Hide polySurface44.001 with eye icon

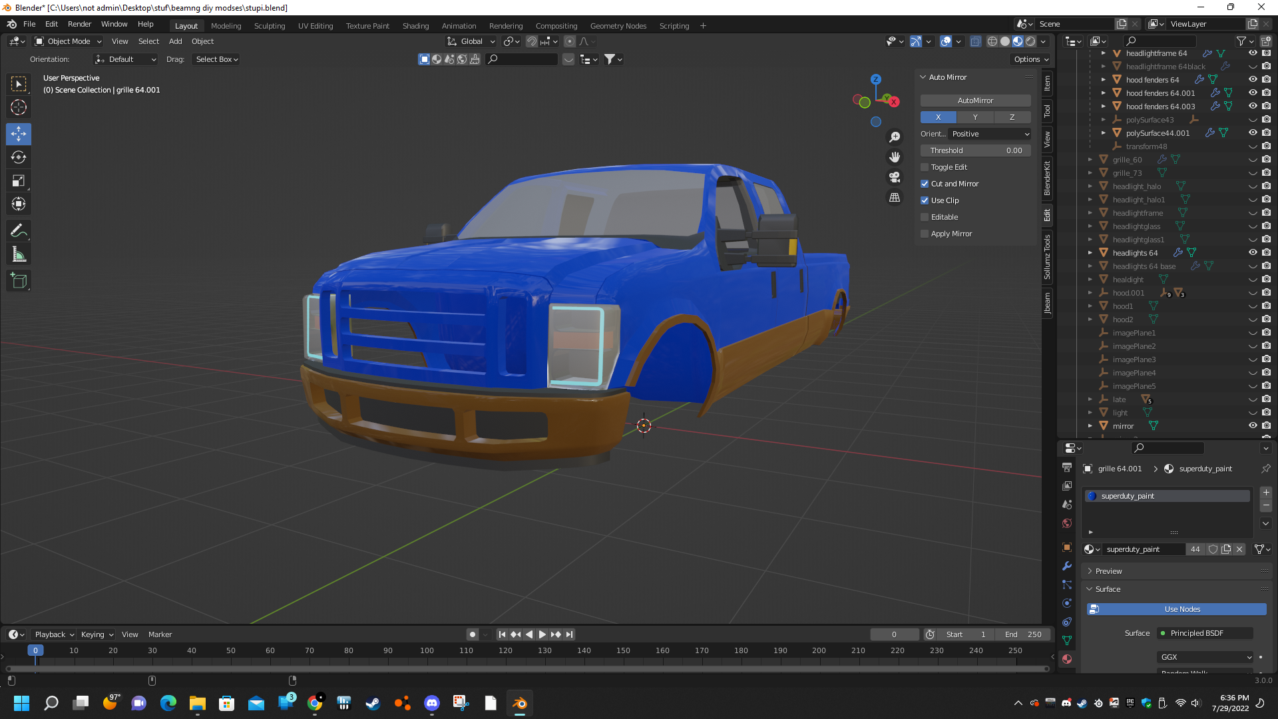point(1253,133)
